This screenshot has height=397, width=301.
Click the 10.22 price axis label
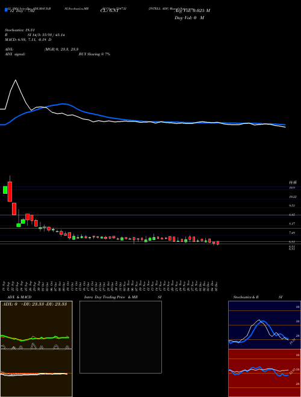[x=293, y=197]
